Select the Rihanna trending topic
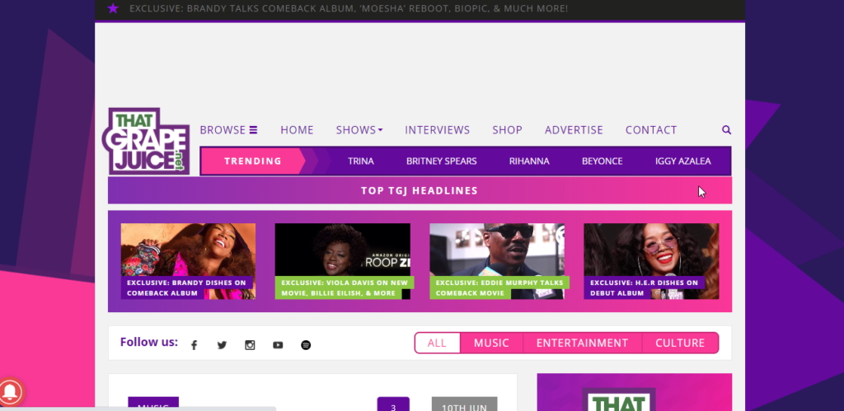The height and width of the screenshot is (411, 844). pyautogui.click(x=529, y=161)
